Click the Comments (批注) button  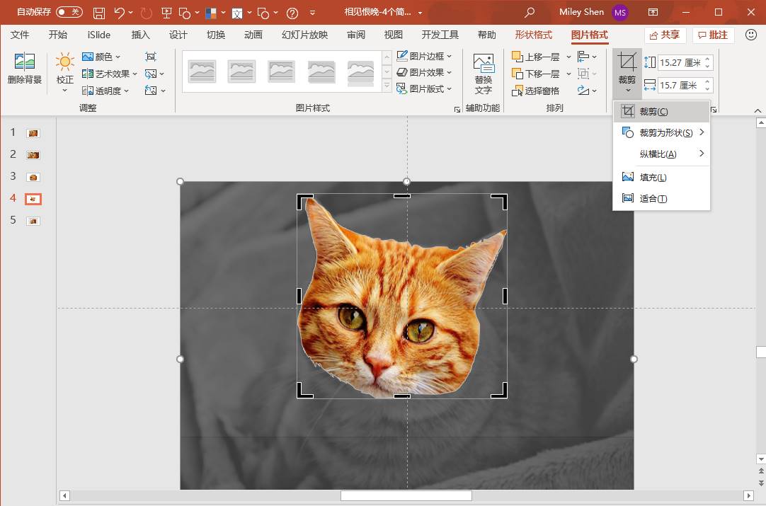pos(712,35)
